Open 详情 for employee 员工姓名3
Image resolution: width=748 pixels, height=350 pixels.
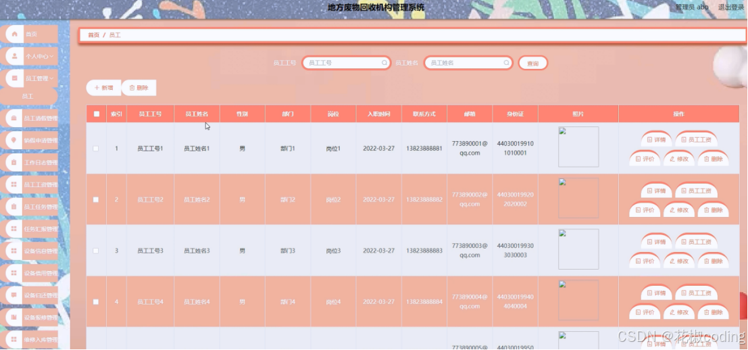656,242
